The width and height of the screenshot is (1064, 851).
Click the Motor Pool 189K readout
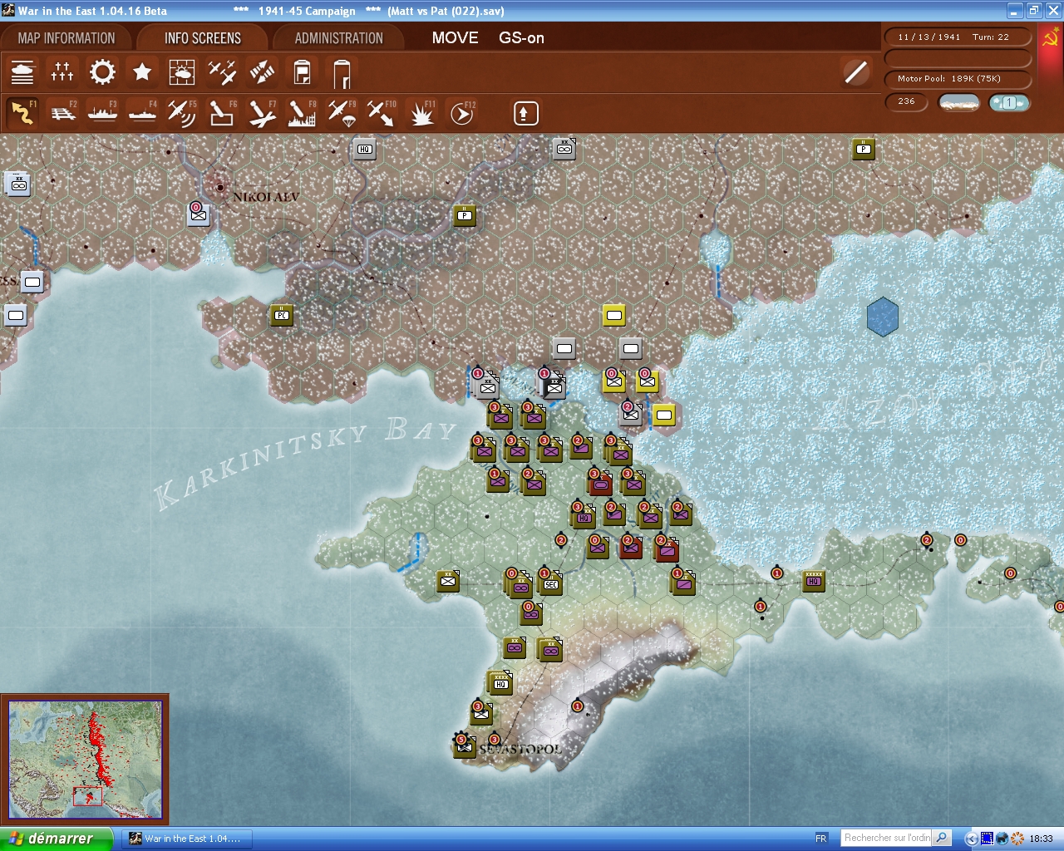coord(958,79)
